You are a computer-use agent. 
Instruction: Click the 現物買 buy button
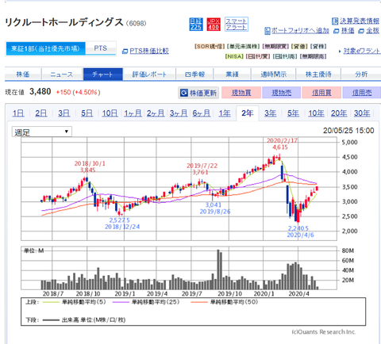[241, 93]
